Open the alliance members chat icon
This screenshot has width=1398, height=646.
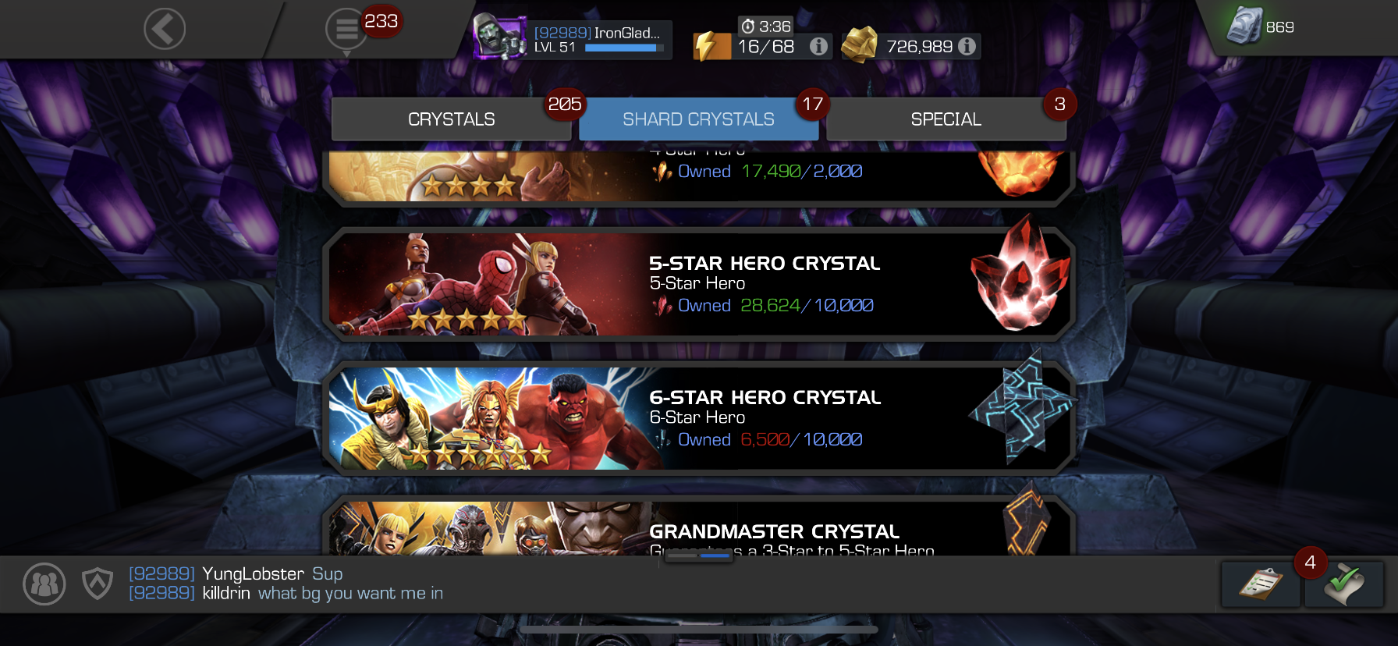coord(44,584)
